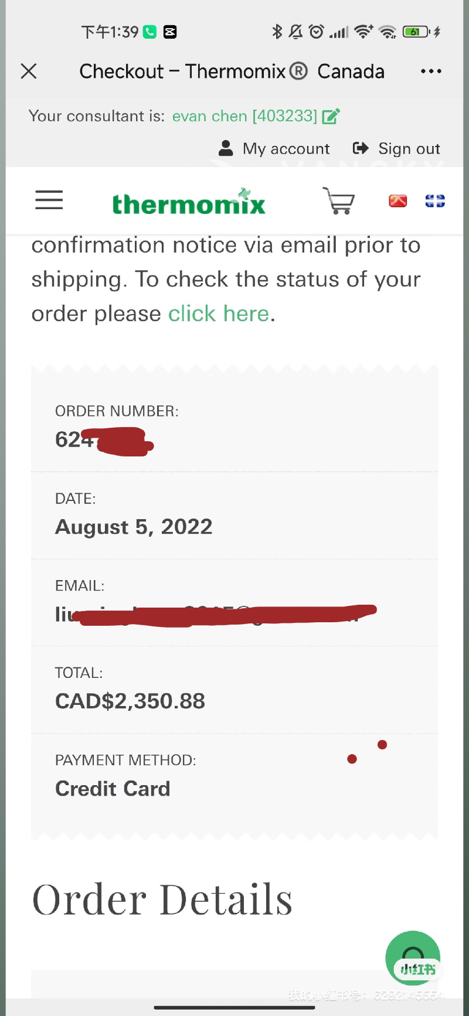Open the hamburger navigation menu
This screenshot has width=469, height=1016.
(49, 200)
